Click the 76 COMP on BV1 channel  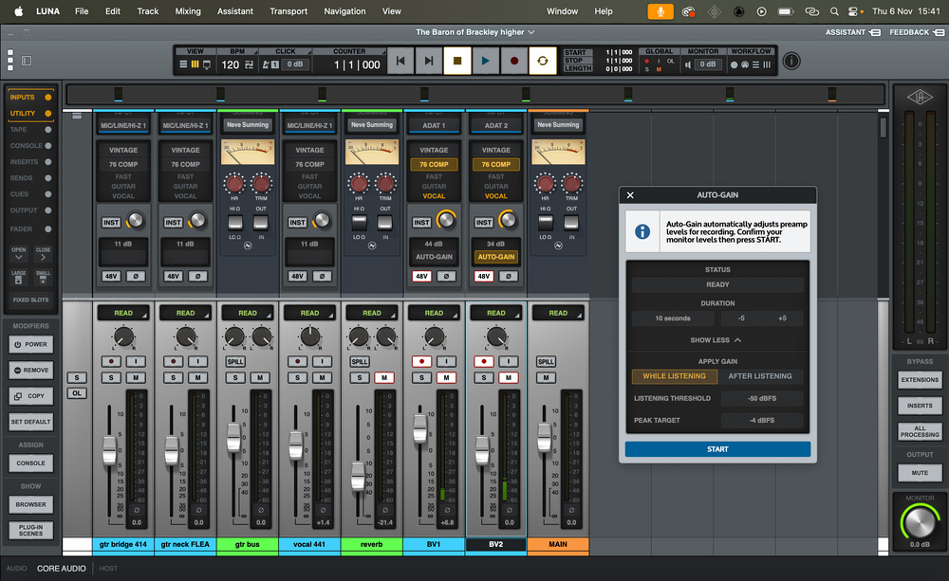click(x=434, y=165)
